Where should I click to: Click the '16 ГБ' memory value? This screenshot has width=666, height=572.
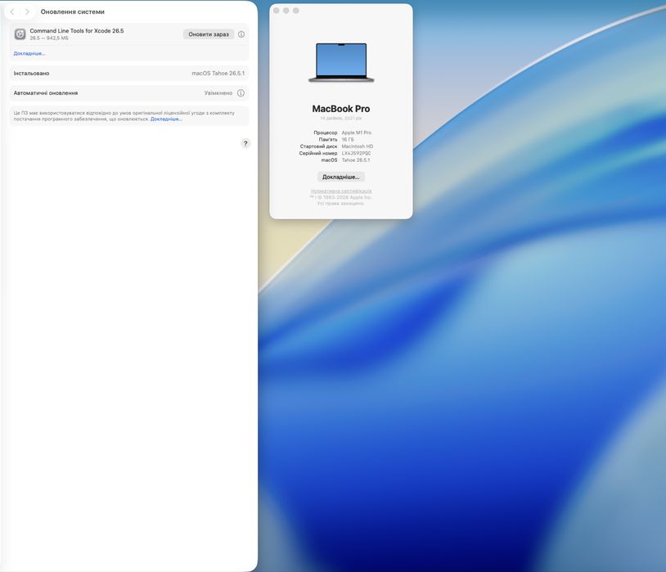click(x=348, y=139)
